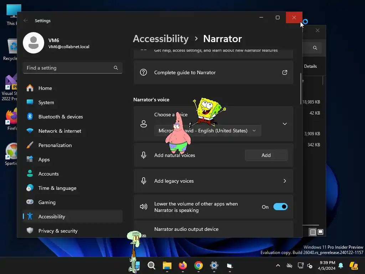The width and height of the screenshot is (365, 274).
Task: Open the 9:39 PM clock and calendar
Action: pos(327,265)
